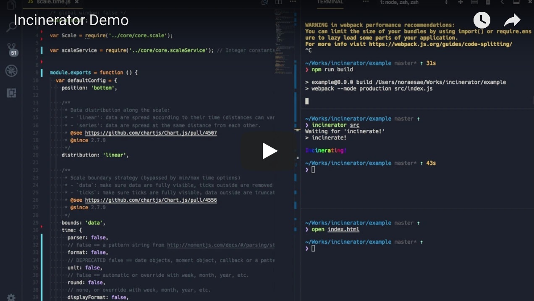
Task: Click 'var scaleService' code line
Action: (132, 50)
